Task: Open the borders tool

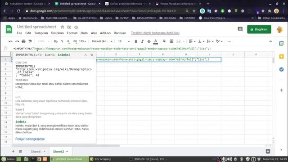Action: (x=171, y=41)
